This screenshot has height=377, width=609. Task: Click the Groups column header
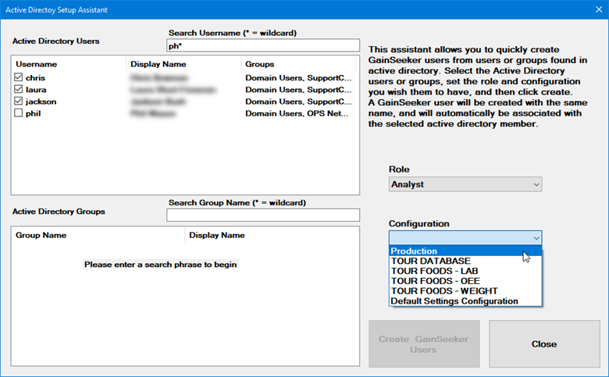pyautogui.click(x=259, y=64)
